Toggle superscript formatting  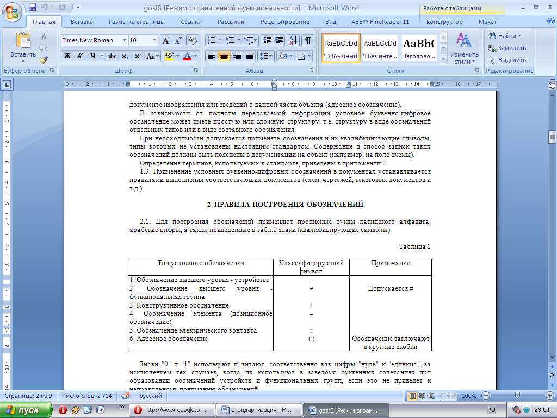(138, 56)
